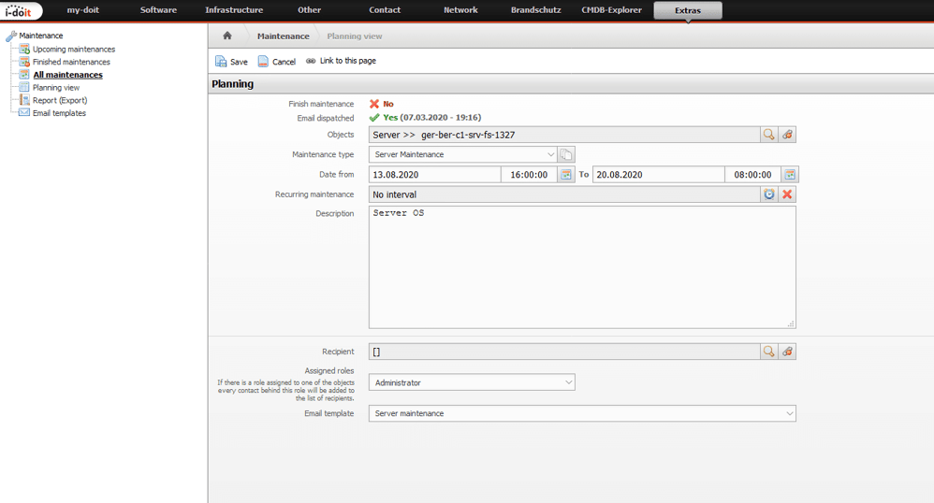Open object browser for Objects field

pos(769,135)
